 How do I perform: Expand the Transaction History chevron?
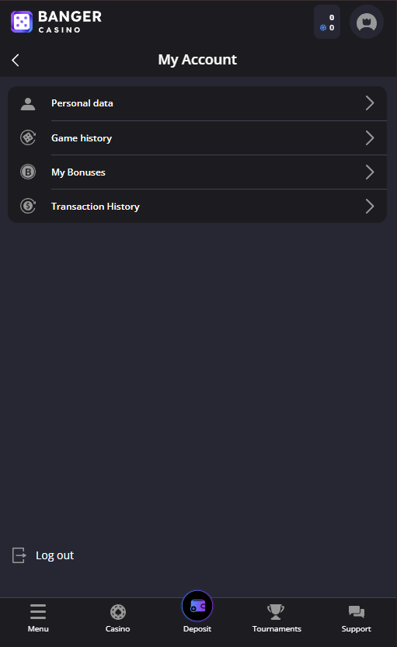[370, 207]
